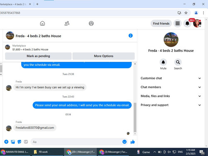
Task: Choose a sticker icon in composer
Action: tap(20, 142)
